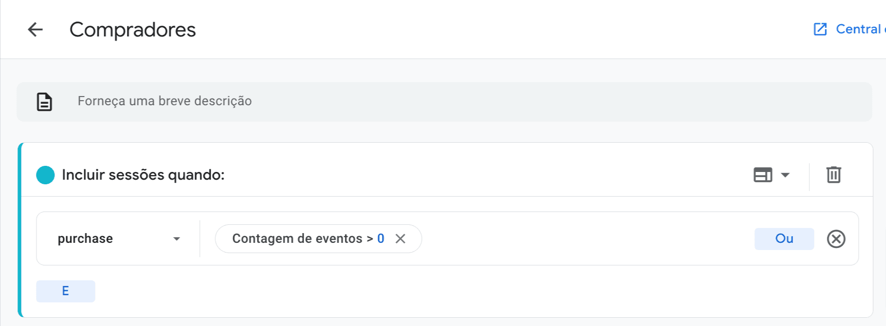Delete the condition group using the trash icon
This screenshot has height=326, width=886.
(x=833, y=175)
